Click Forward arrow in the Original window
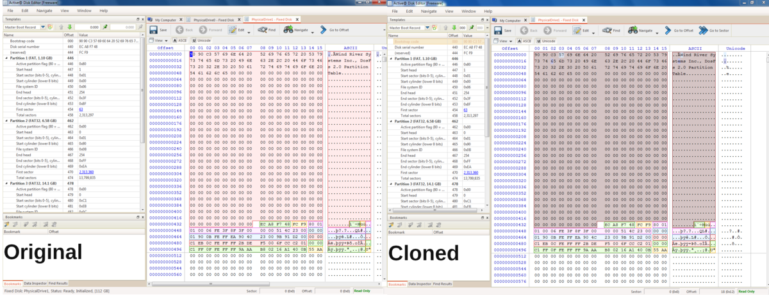Image resolution: width=769 pixels, height=295 pixels. click(203, 30)
